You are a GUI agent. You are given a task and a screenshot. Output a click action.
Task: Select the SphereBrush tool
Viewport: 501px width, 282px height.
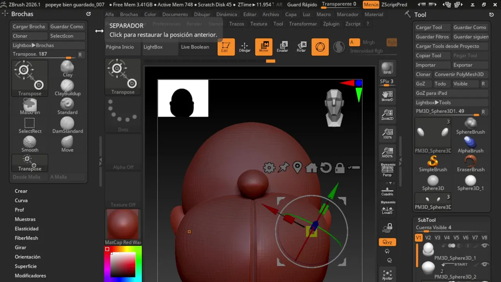click(x=470, y=125)
